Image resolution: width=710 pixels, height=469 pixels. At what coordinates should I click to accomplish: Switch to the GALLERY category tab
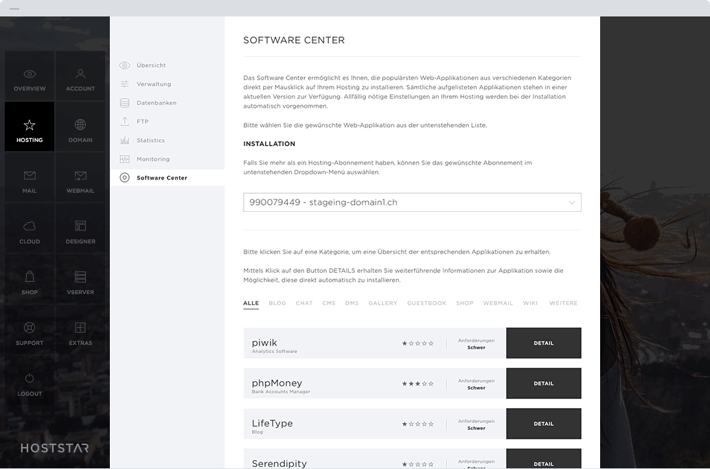click(382, 303)
